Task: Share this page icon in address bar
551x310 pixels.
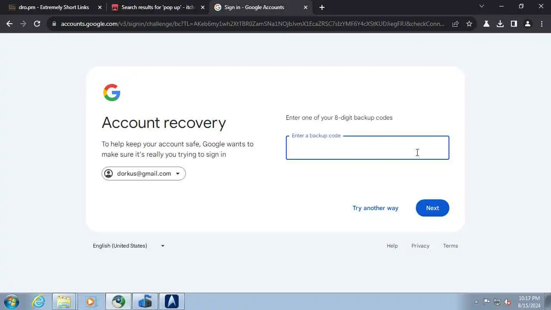Action: (455, 24)
